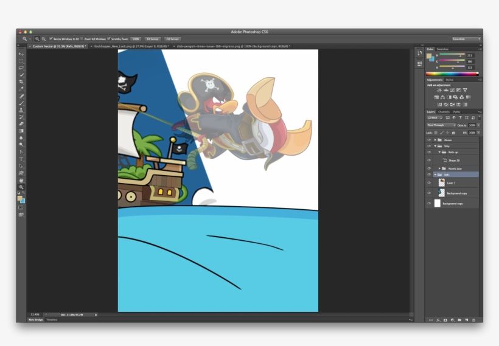Viewport: 499px width, 346px height.
Task: Select the Eyedropper tool
Action: coord(21,89)
